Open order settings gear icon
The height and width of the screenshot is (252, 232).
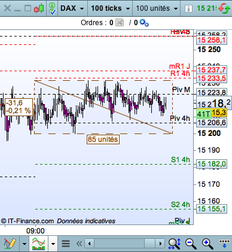[x=144, y=23]
